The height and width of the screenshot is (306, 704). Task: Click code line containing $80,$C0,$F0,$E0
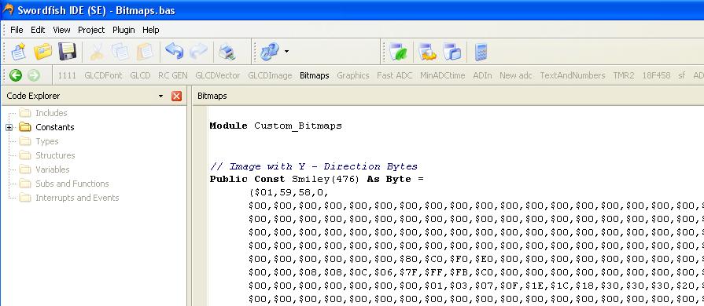tap(476, 259)
